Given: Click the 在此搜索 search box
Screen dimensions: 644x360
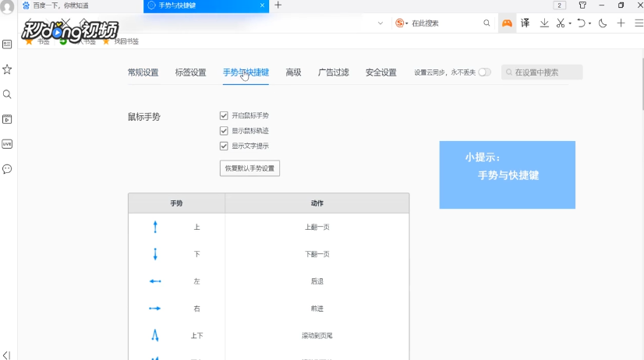Looking at the screenshot, I should pos(443,23).
